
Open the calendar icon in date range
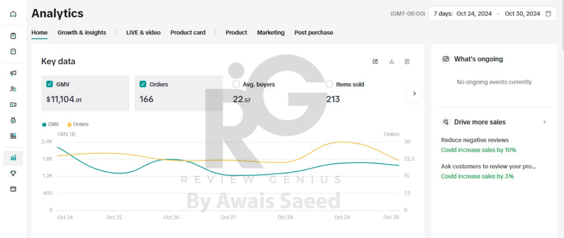pyautogui.click(x=548, y=14)
